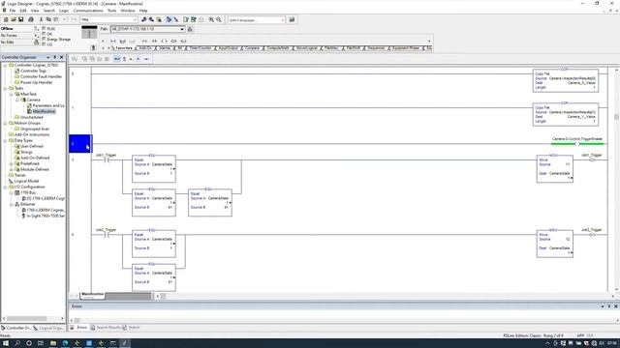
Task: Click the Controller Organizer horizontal scrollbar
Action: [33, 318]
